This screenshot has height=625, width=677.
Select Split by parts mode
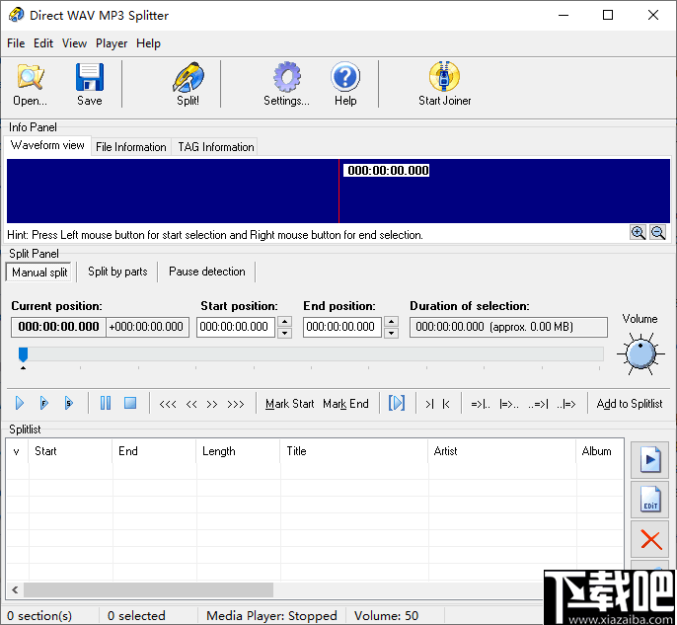coord(117,272)
